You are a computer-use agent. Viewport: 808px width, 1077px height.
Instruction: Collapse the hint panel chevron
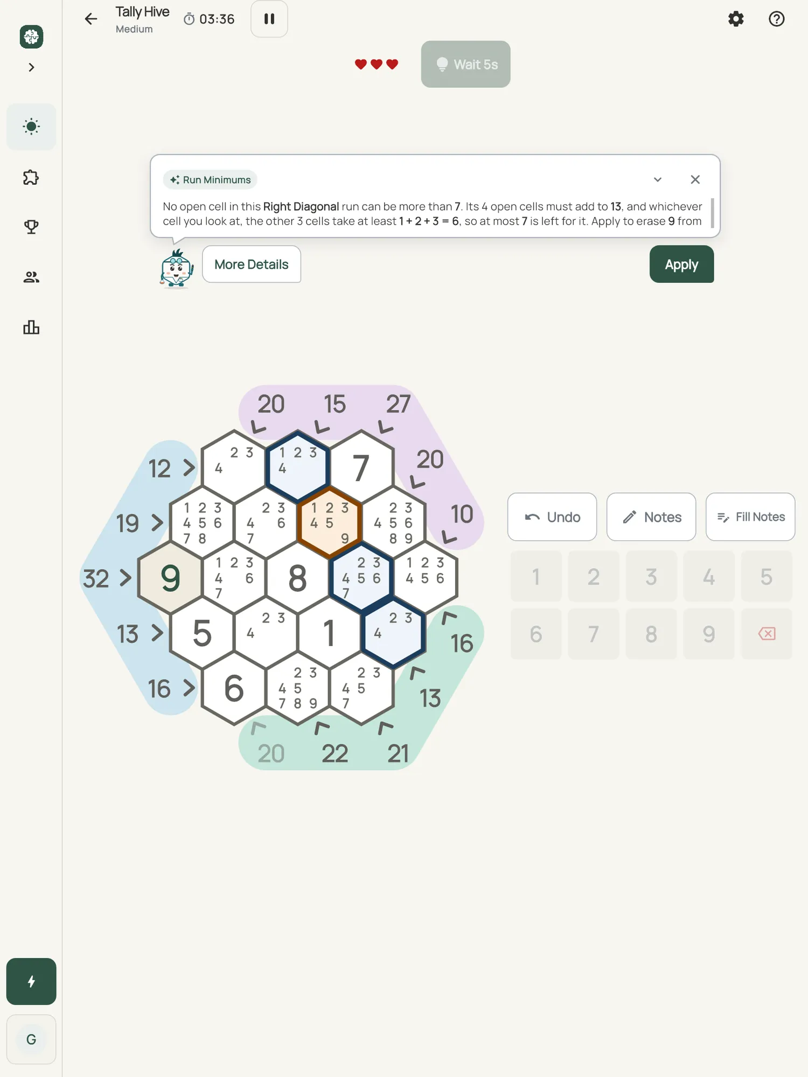tap(658, 180)
